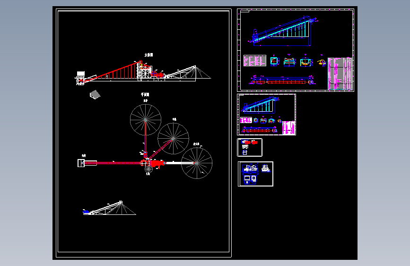410x266 pixels.
Task: Click the white stacker conveyor at elevation right end
Action: coord(181,72)
